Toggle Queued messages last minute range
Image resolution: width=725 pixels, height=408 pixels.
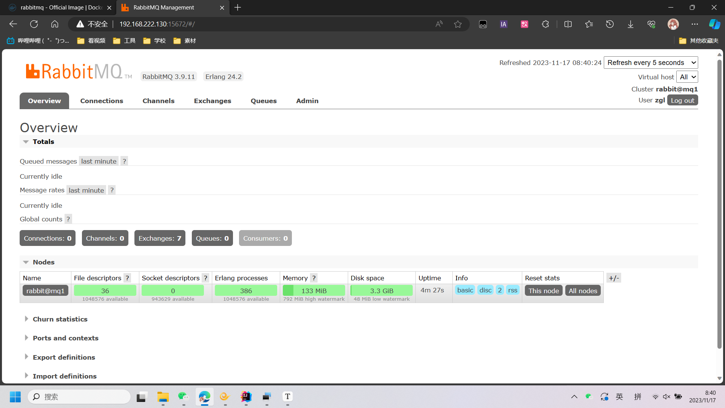pyautogui.click(x=99, y=161)
